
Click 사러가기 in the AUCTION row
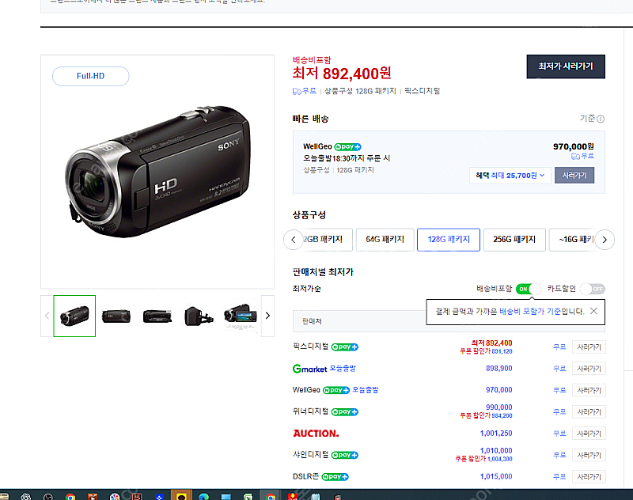[x=589, y=434]
